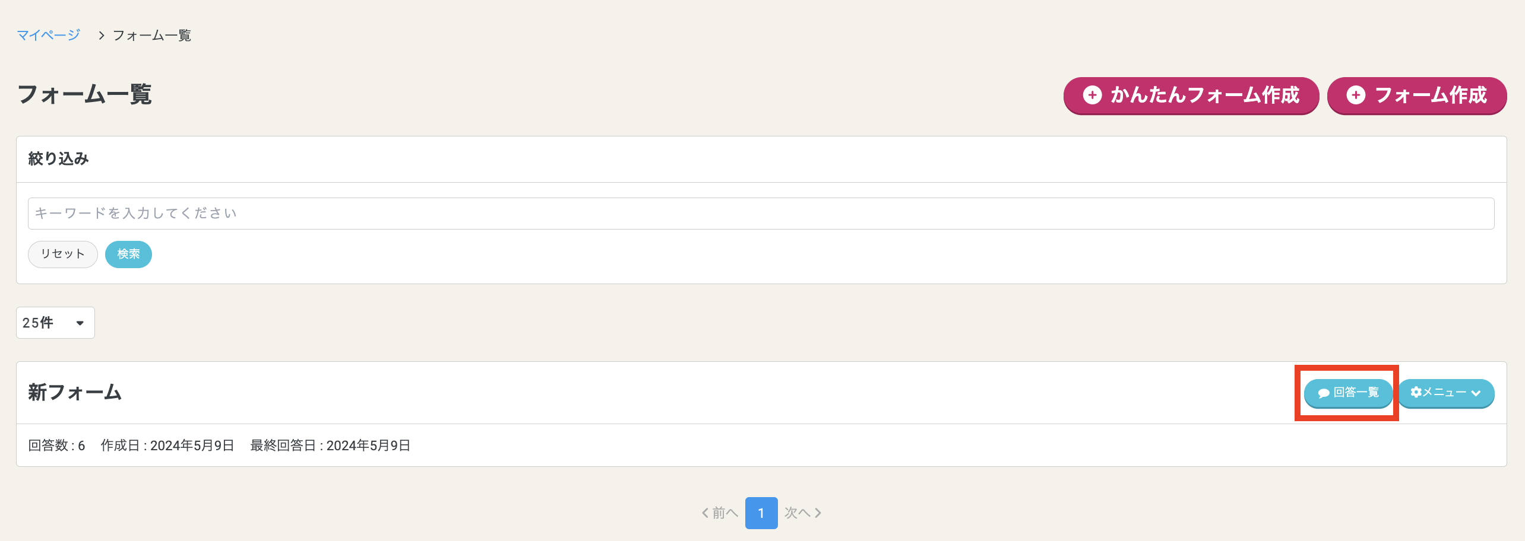The width and height of the screenshot is (1525, 541).
Task: Click breadcrumb chevron before フォーム一覧
Action: tap(102, 36)
